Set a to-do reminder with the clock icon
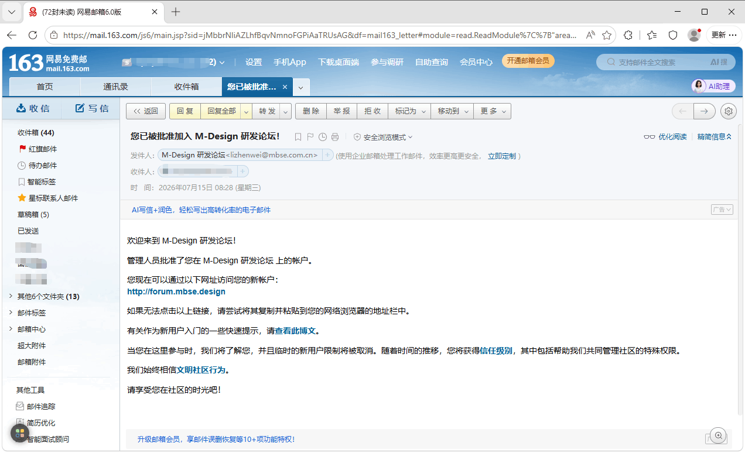Image resolution: width=745 pixels, height=453 pixels. pos(323,137)
